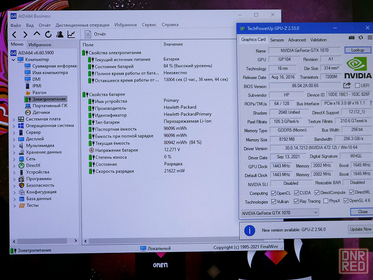
Task: Click tree pane horizontal scrollbar track
Action: point(45,241)
